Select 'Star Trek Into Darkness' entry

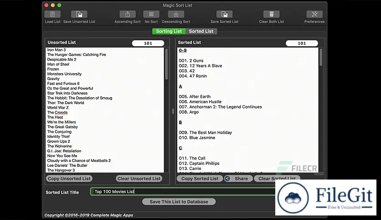point(67,93)
